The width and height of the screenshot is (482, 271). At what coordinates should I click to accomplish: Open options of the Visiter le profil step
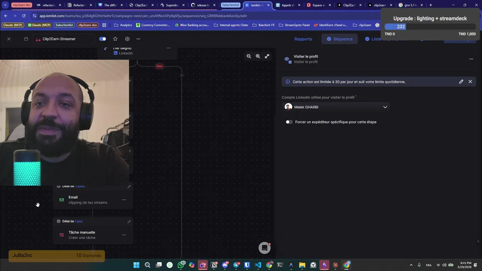click(471, 59)
